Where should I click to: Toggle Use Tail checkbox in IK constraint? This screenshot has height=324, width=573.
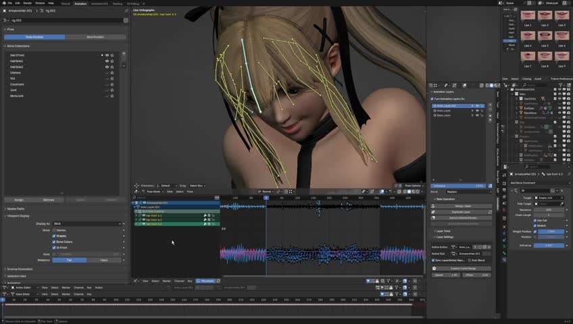tap(535, 220)
